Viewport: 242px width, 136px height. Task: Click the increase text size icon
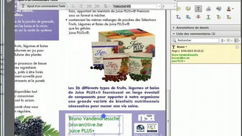click(81, 6)
